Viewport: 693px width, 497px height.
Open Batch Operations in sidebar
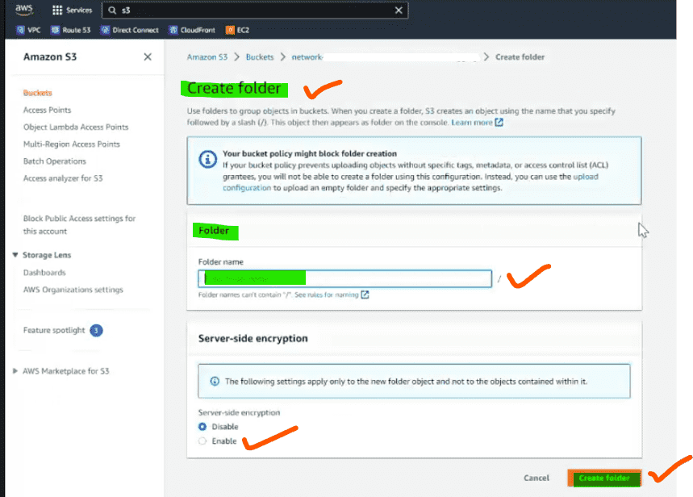point(54,161)
